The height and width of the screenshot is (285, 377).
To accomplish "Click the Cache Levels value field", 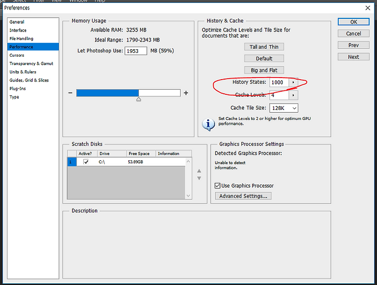I will coord(279,95).
